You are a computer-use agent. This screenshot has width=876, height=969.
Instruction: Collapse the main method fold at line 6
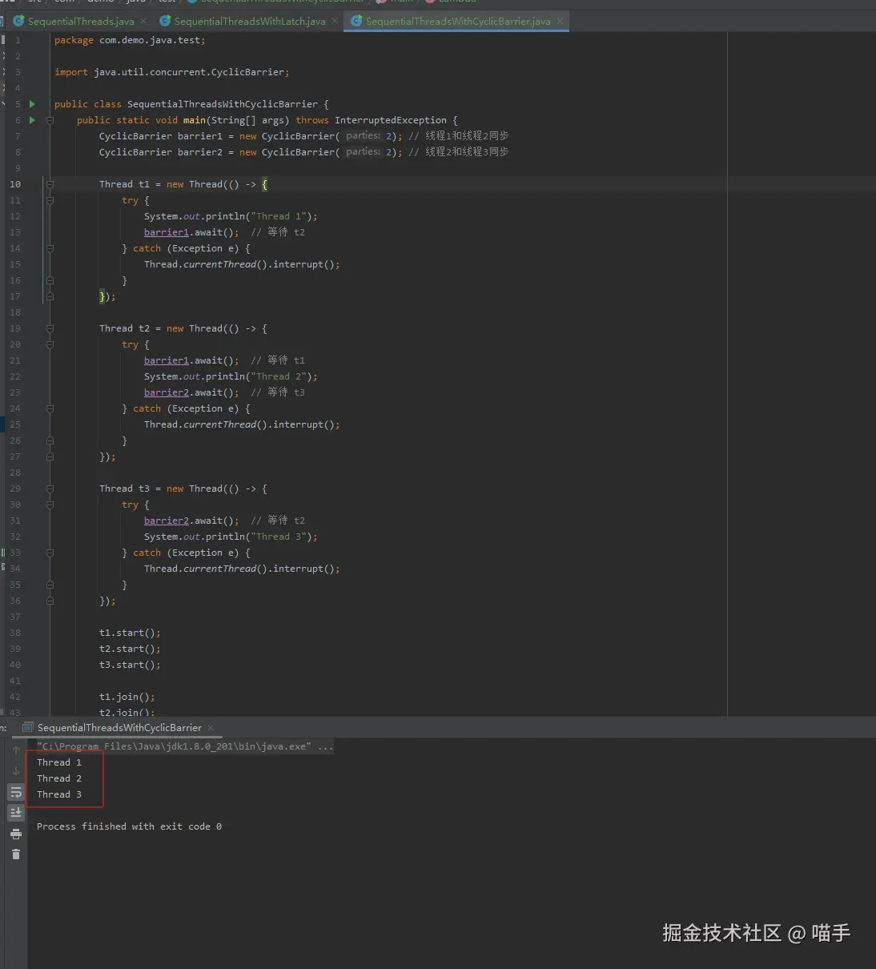[x=50, y=120]
